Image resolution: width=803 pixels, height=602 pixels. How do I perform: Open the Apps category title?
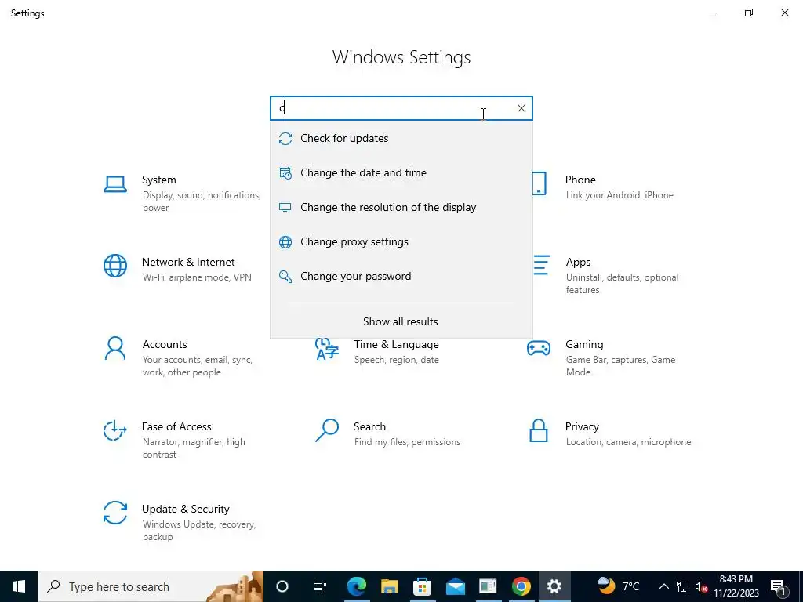(x=578, y=262)
